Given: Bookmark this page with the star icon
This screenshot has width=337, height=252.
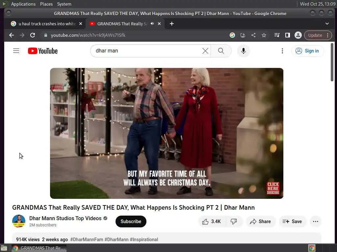Looking at the screenshot, I should pos(264,35).
